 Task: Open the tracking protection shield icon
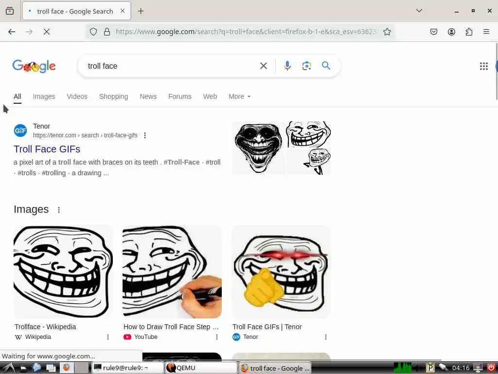pos(93,32)
